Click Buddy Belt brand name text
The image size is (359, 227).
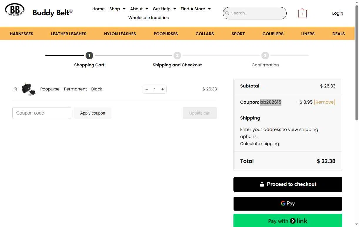pyautogui.click(x=52, y=13)
